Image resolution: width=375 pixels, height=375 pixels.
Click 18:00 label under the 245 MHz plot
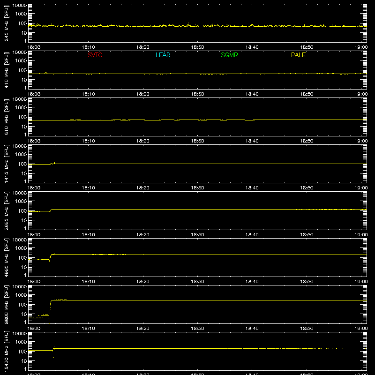point(34,47)
